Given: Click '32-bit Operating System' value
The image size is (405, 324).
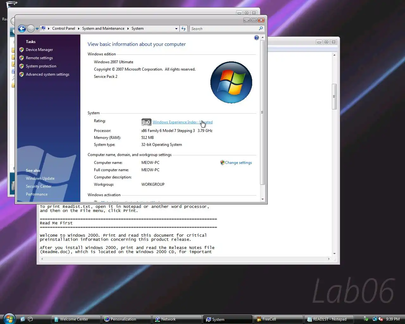Looking at the screenshot, I should point(161,145).
